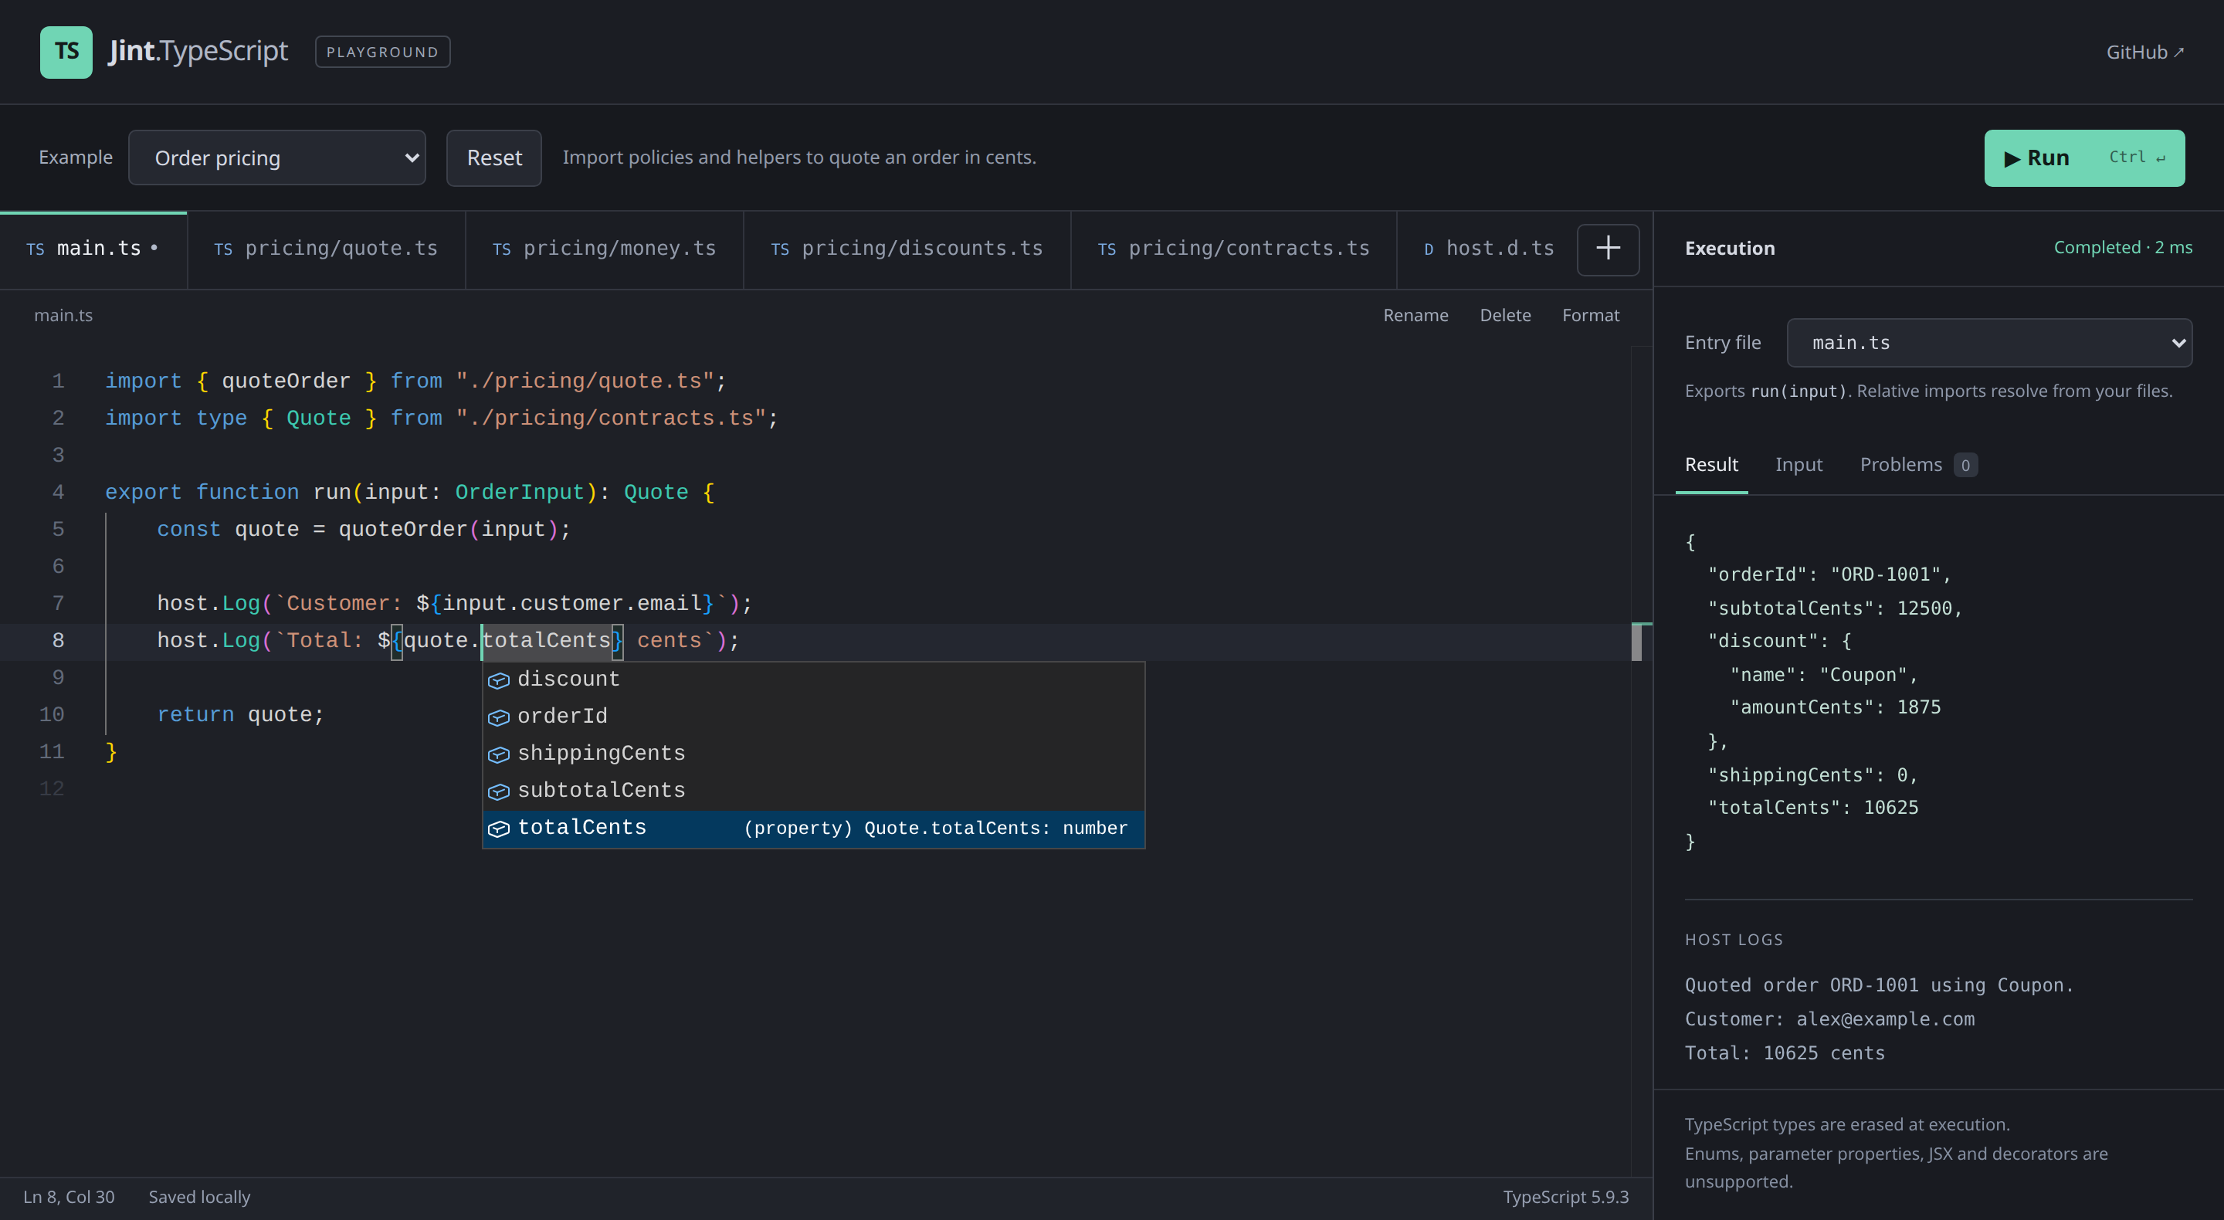This screenshot has height=1220, width=2224.
Task: Click the "./pricing/contracts.ts" import string
Action: pos(610,419)
